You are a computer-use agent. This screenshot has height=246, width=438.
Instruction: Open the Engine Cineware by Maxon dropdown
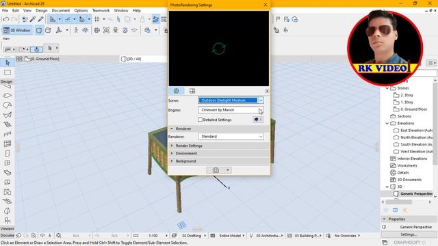[231, 110]
